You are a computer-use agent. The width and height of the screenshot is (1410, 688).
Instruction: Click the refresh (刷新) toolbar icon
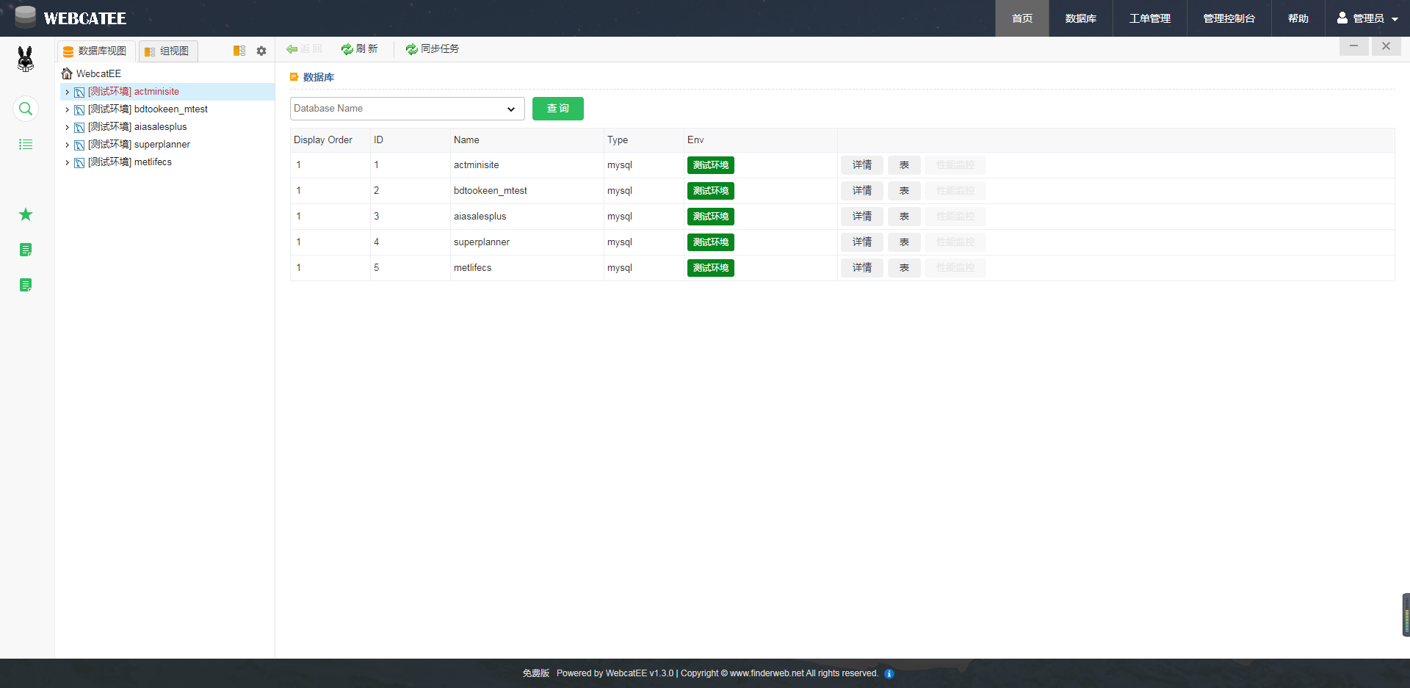click(359, 49)
